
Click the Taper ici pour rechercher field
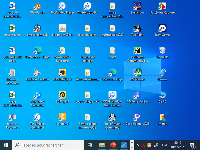[x=47, y=145]
